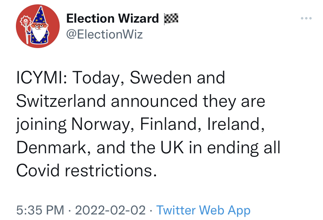The width and height of the screenshot is (323, 220).
Task: Click the phrase Covid restrictions
Action: coord(86,171)
